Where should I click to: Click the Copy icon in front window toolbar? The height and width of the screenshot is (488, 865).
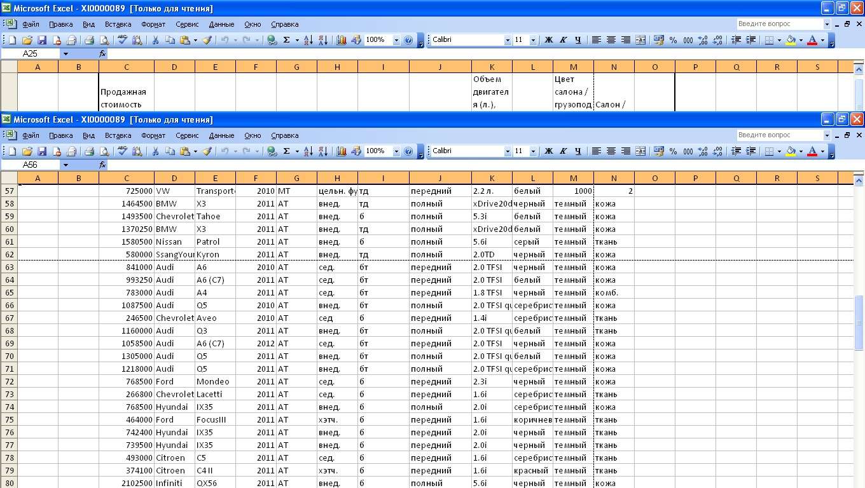pos(170,151)
